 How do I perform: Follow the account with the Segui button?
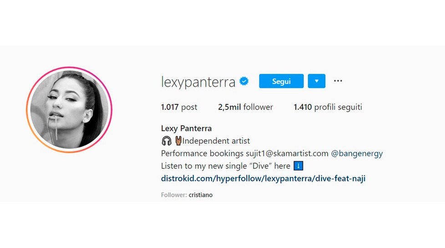(281, 81)
